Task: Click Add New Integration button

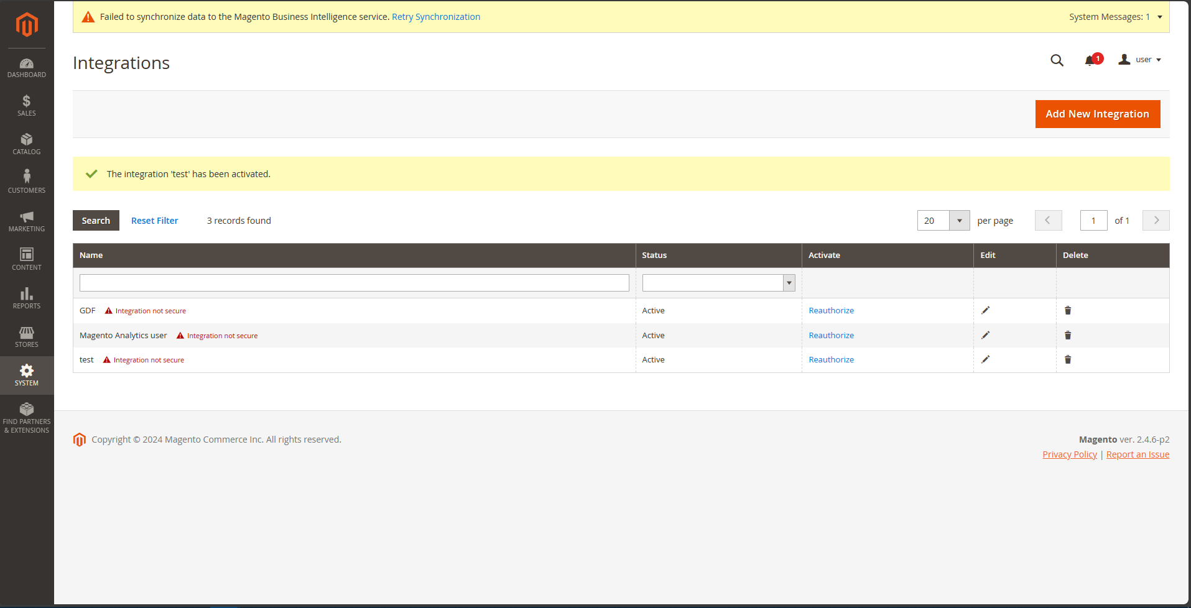Action: pos(1098,114)
